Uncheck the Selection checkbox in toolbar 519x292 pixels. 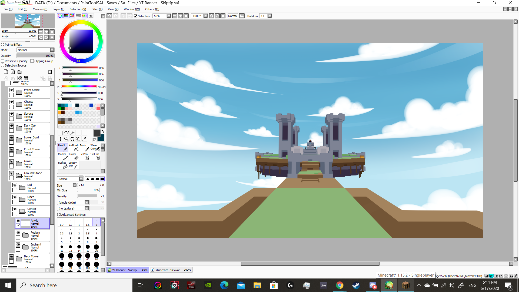pyautogui.click(x=136, y=16)
